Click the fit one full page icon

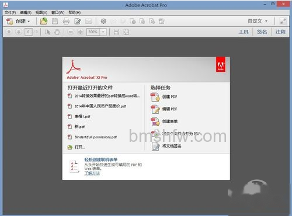[126, 32]
